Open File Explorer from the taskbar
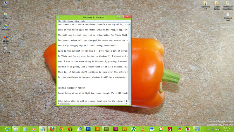This screenshot has height=132, width=234. click(x=16, y=129)
